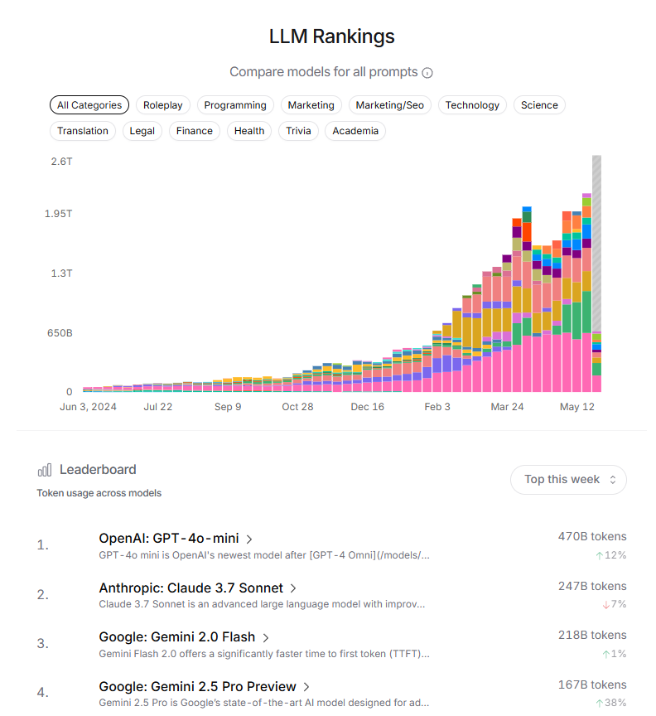Open the Google: Gemini 2.0 Flash link
The width and height of the screenshot is (656, 716).
tap(177, 637)
